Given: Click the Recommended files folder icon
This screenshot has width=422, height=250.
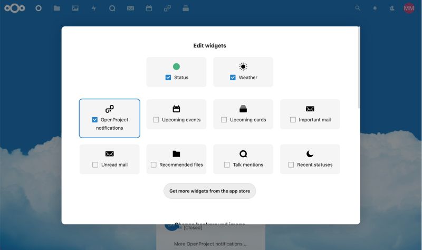Looking at the screenshot, I should point(176,153).
